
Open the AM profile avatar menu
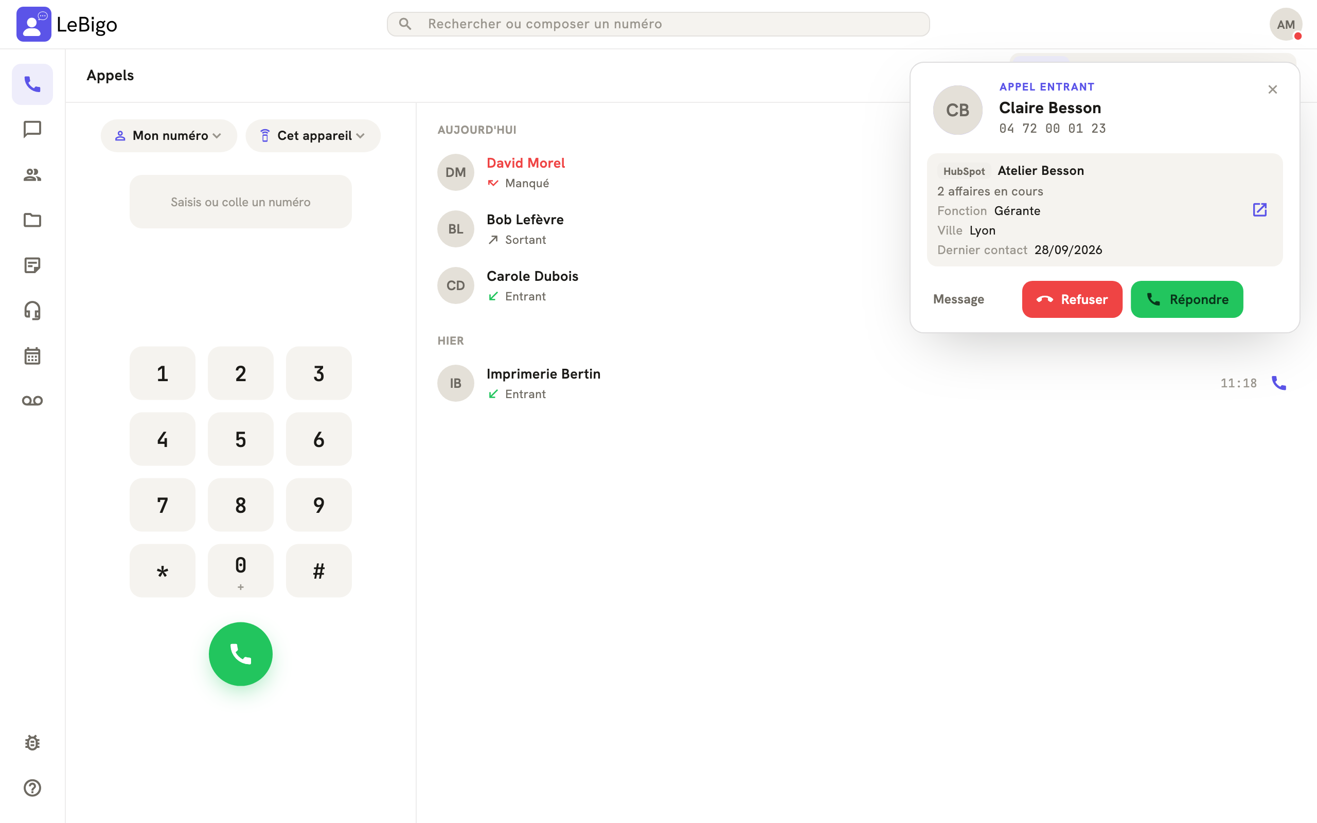pos(1286,24)
